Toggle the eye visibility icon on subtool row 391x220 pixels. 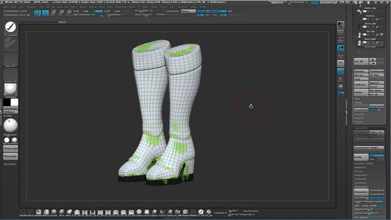(x=382, y=34)
